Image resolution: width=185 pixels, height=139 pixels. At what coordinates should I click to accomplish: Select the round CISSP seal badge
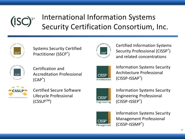pos(104,51)
